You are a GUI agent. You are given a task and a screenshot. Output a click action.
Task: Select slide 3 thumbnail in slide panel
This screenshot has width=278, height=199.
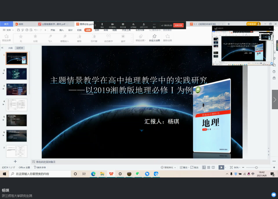click(16, 89)
